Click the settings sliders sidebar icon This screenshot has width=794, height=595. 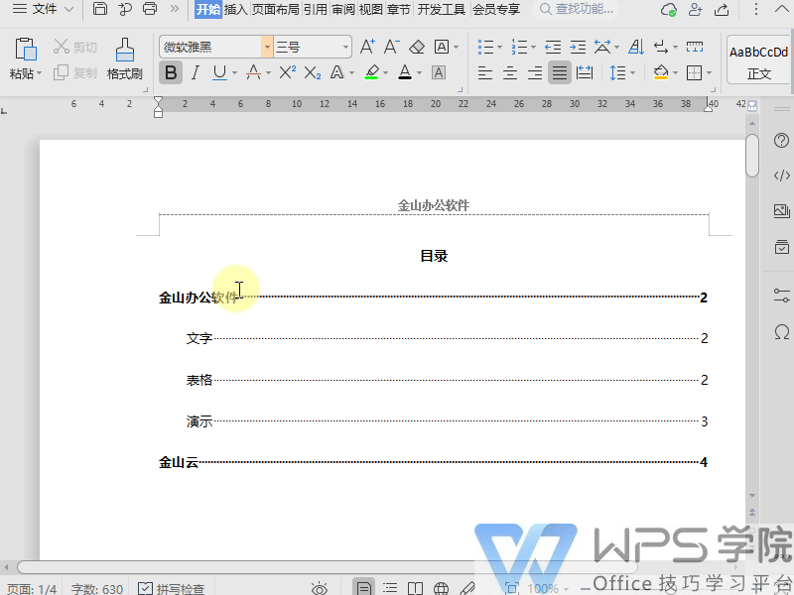[781, 296]
